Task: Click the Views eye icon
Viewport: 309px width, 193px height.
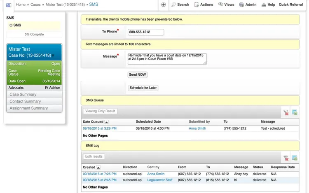Action: pyautogui.click(x=220, y=5)
